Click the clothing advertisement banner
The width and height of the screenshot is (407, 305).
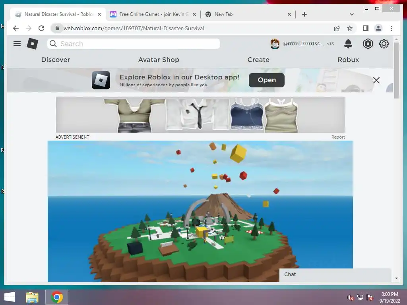[x=200, y=115]
